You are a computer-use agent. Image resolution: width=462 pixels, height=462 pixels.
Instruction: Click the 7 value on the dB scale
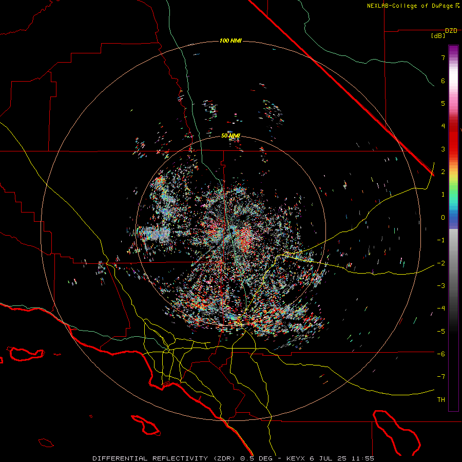click(443, 57)
